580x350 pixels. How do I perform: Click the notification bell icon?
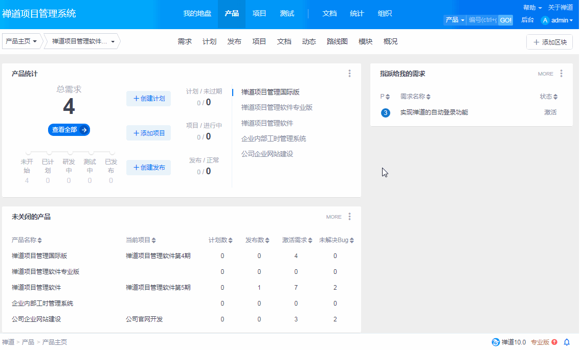tap(567, 342)
